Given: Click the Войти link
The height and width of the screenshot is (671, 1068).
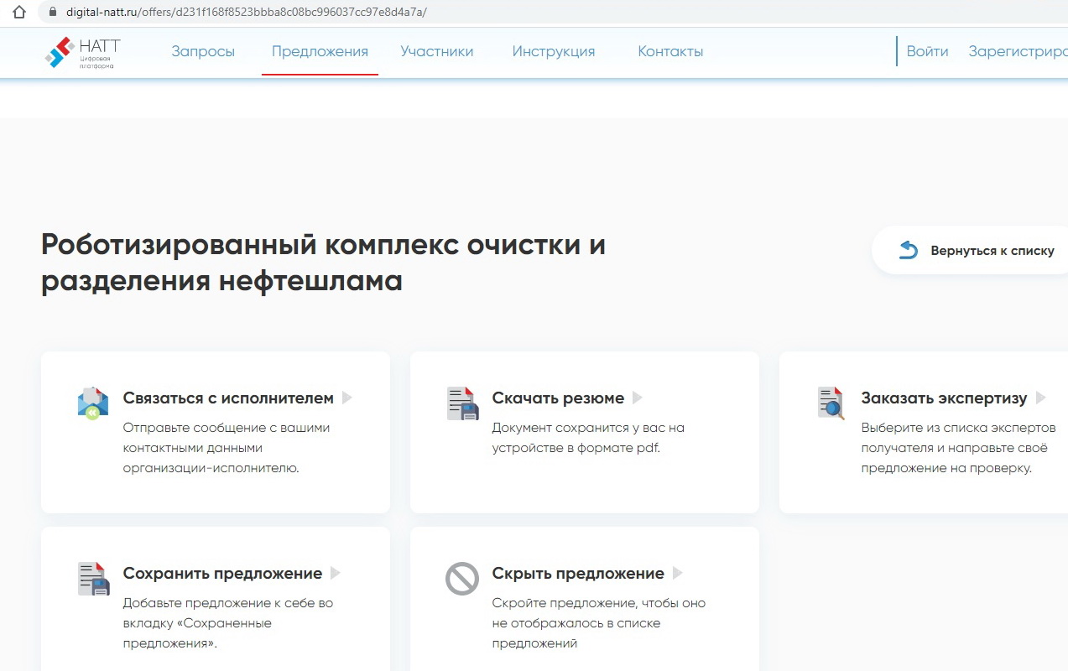Looking at the screenshot, I should pyautogui.click(x=927, y=51).
